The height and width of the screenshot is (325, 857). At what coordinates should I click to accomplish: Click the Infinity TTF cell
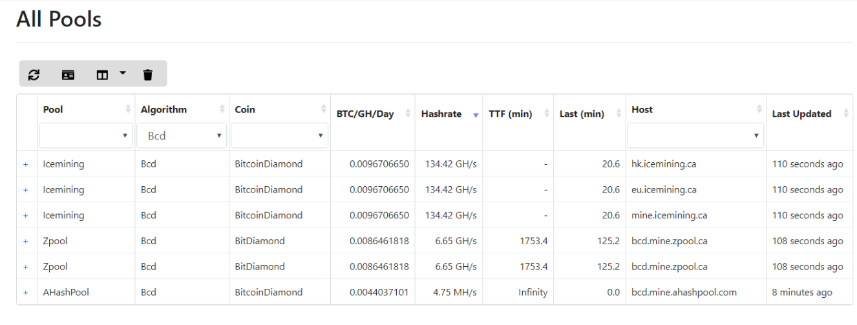click(533, 292)
